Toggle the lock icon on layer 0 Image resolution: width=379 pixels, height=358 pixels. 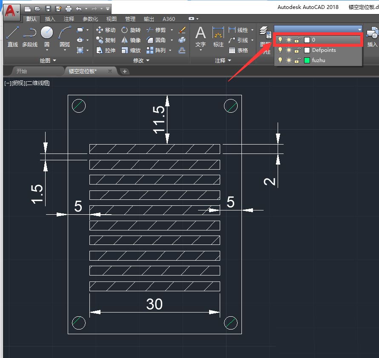(x=298, y=40)
